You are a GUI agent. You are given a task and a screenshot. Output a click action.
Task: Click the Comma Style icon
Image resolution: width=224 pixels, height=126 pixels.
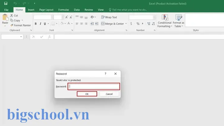[x=142, y=24]
